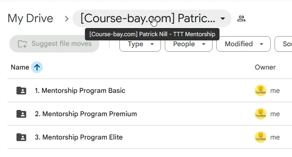Click the shared people icon beside folder title
Viewport: 292px width, 157px height.
click(241, 19)
